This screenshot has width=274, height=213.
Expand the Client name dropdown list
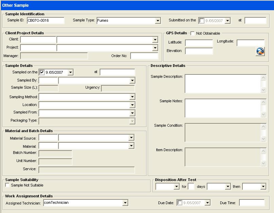155,40
